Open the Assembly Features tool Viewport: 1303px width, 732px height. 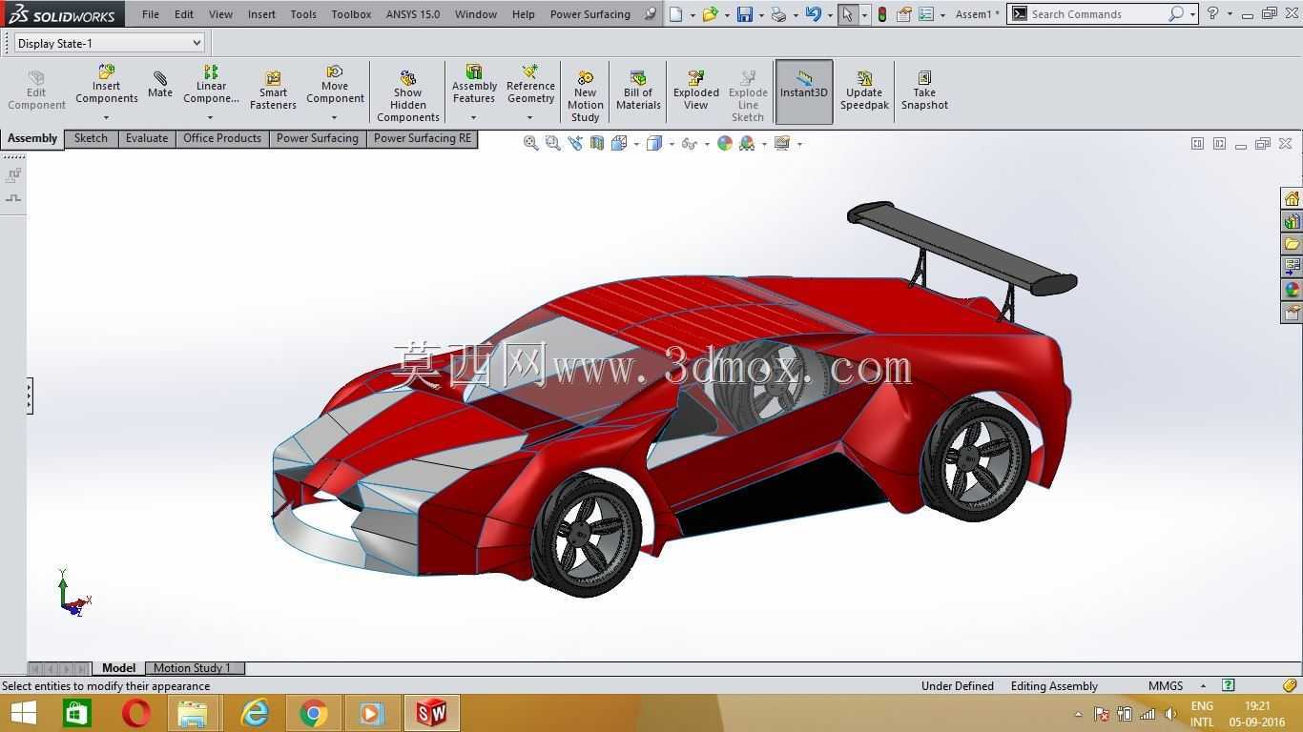[x=474, y=86]
